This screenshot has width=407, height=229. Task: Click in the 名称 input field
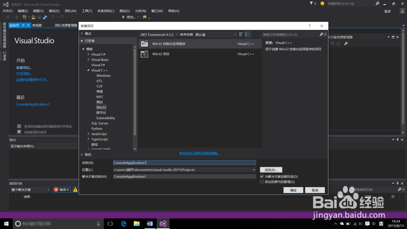(184, 163)
